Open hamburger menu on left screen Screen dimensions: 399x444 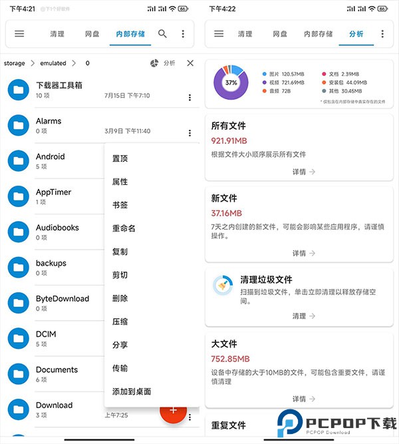coord(19,34)
